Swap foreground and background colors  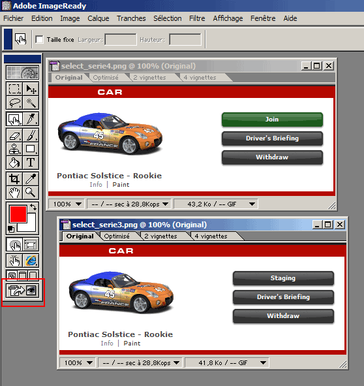point(33,207)
